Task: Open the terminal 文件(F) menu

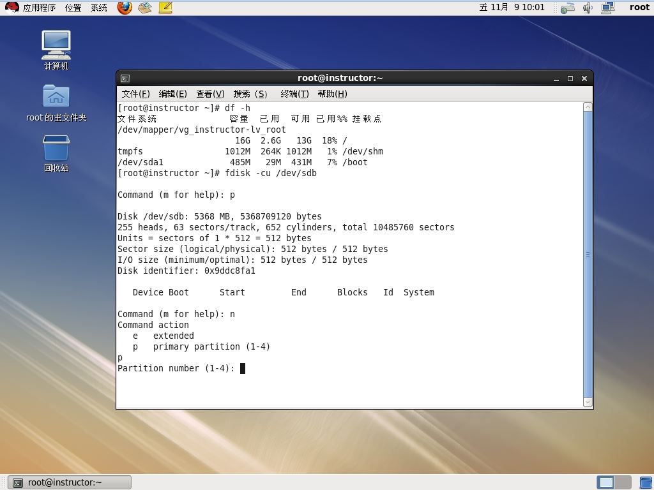Action: coord(135,94)
